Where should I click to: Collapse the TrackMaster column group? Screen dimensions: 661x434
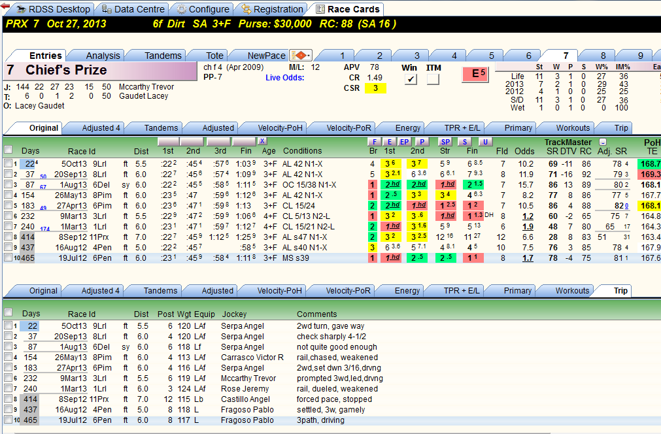point(603,142)
